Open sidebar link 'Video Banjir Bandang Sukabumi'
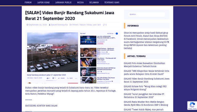 coord(147,80)
